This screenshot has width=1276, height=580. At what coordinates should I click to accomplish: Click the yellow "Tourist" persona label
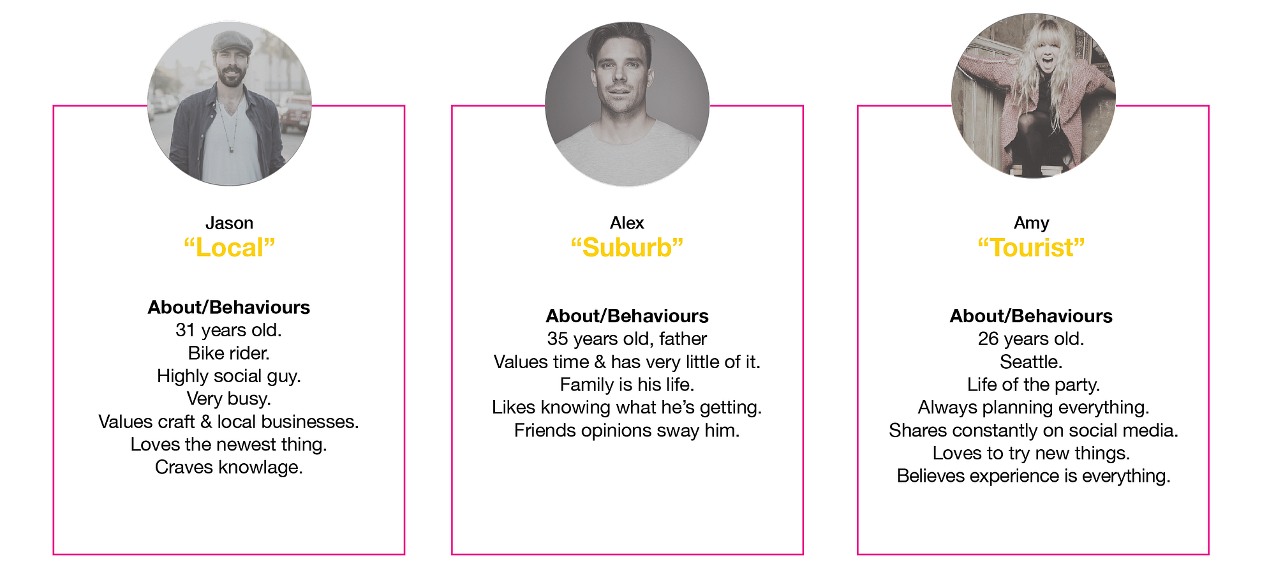(1031, 248)
